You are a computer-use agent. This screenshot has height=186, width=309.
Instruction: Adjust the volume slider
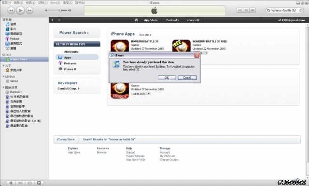57,10
